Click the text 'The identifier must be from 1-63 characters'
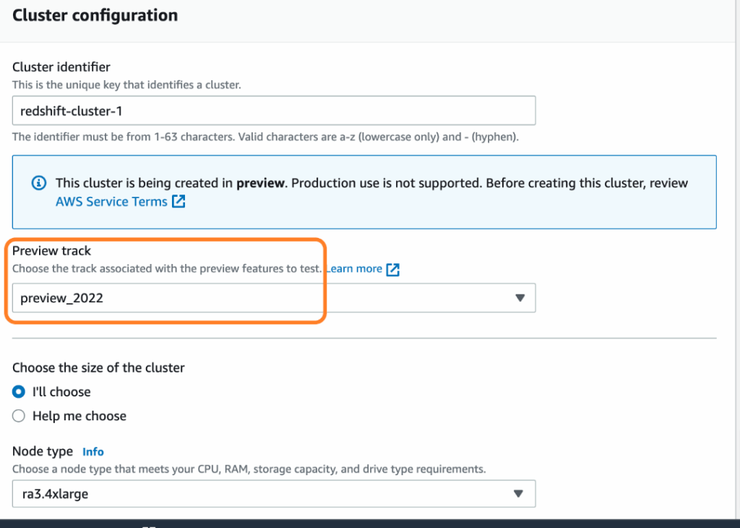This screenshot has width=740, height=528. pos(123,137)
